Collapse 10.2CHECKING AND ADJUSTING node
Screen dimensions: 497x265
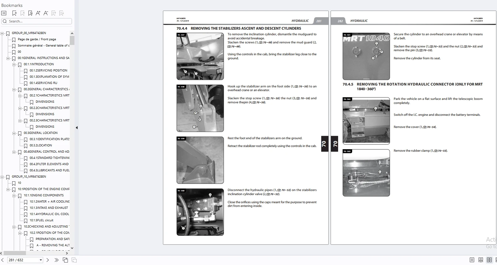coord(14,227)
